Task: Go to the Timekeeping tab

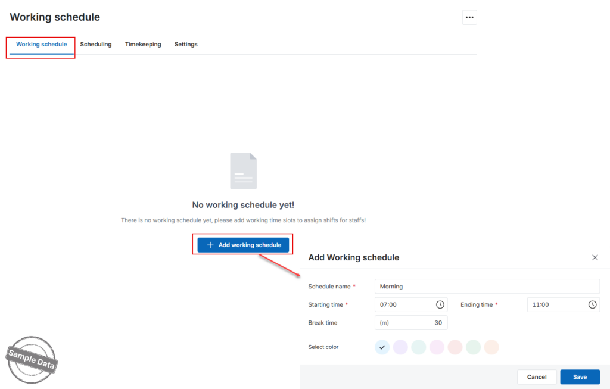Action: 143,44
